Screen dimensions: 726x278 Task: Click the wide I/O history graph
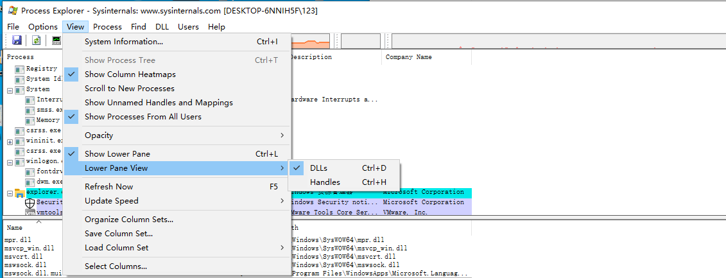[558, 41]
